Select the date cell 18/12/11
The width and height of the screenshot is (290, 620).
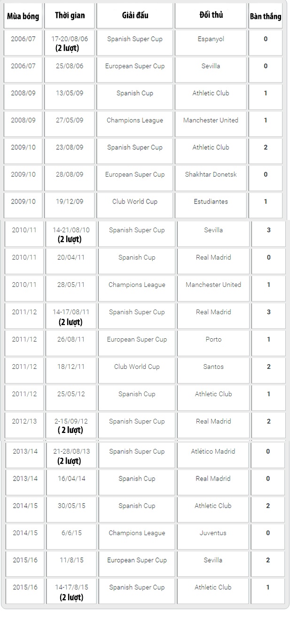pyautogui.click(x=71, y=367)
